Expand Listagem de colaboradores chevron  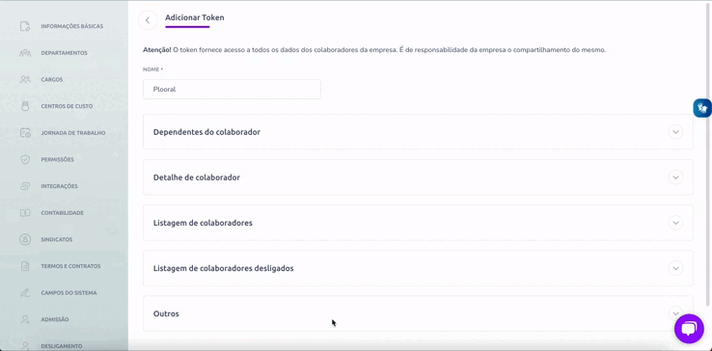(675, 223)
